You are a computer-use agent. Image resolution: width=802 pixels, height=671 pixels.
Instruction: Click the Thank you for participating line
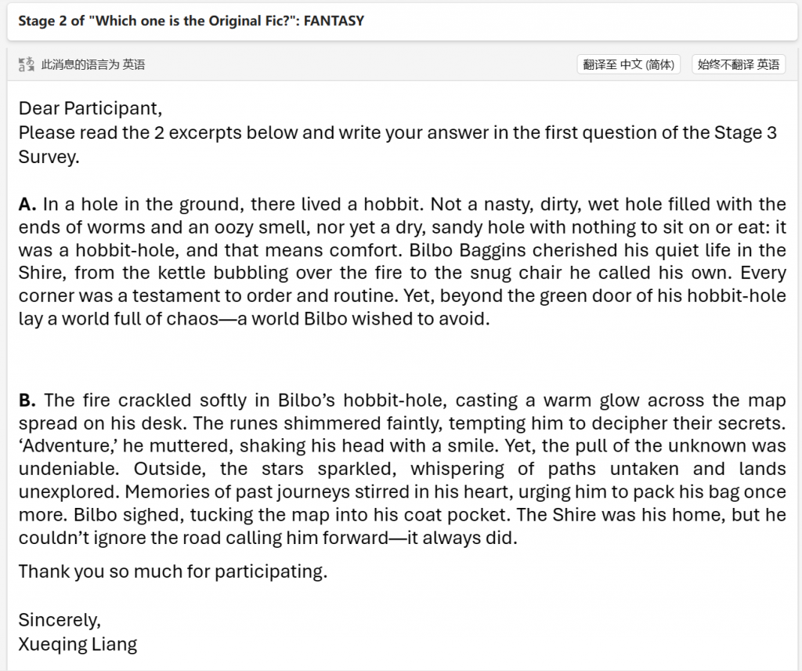(x=173, y=571)
